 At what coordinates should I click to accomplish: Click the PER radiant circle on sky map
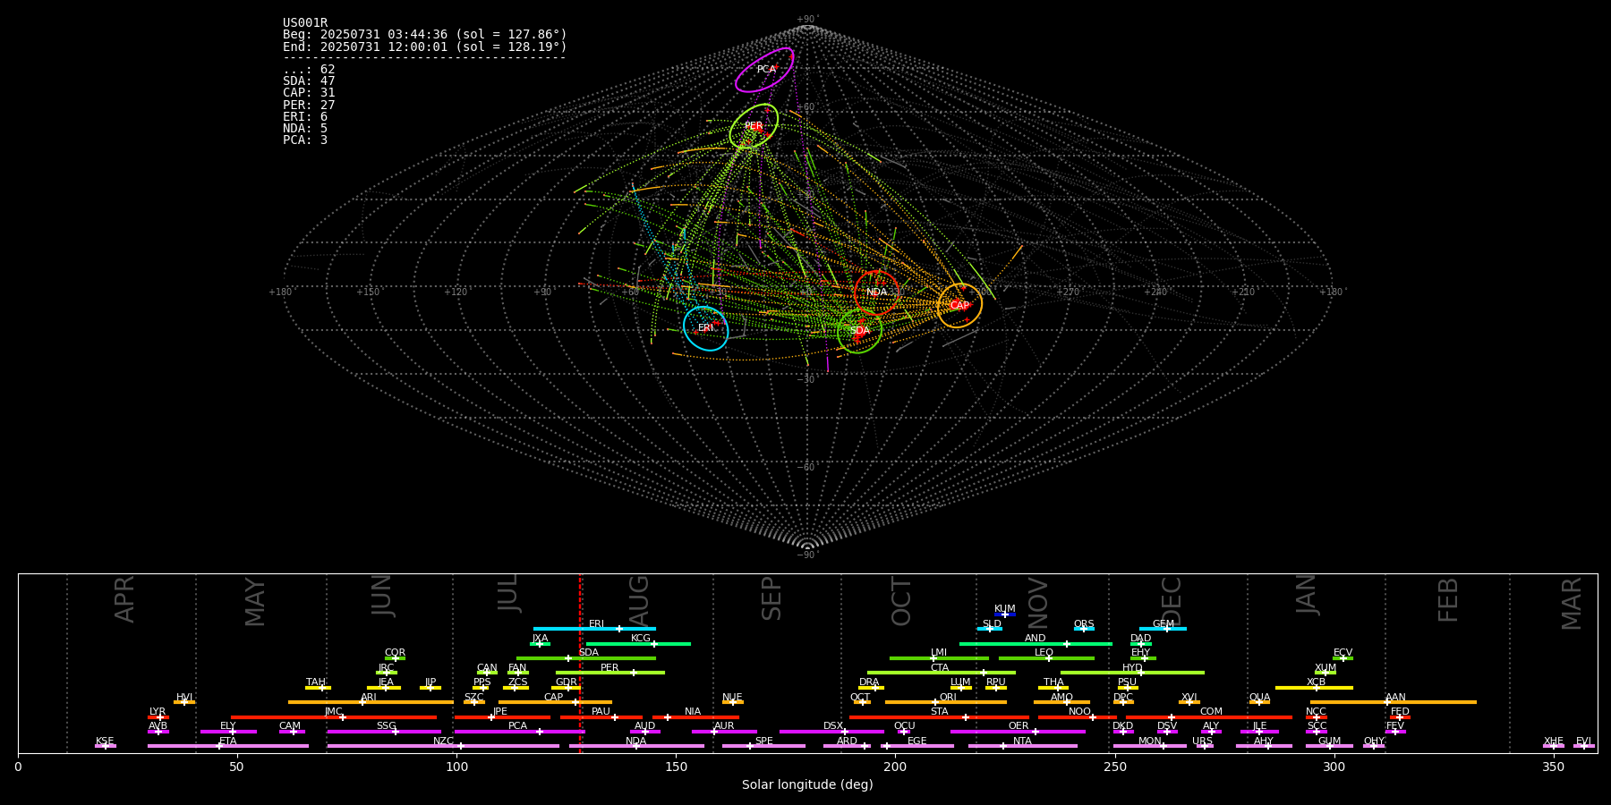754,126
